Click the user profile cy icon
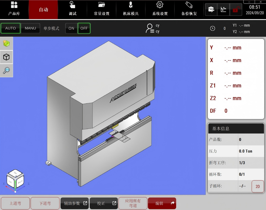This screenshot has width=266, height=210. [x=150, y=28]
